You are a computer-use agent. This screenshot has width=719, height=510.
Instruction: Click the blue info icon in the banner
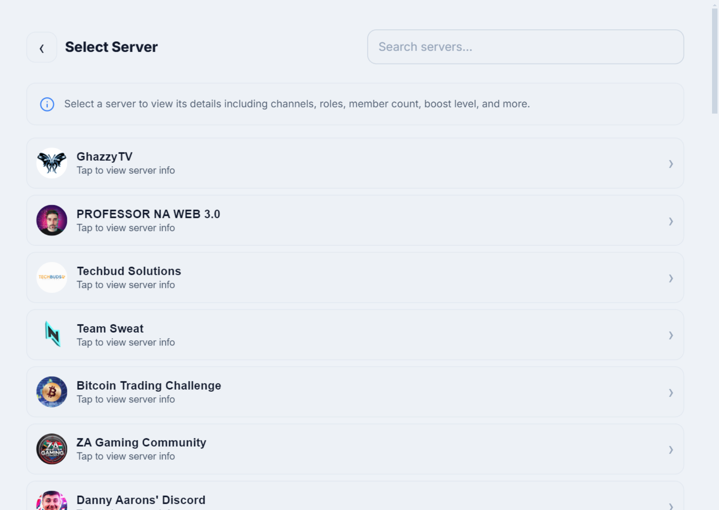coord(47,104)
